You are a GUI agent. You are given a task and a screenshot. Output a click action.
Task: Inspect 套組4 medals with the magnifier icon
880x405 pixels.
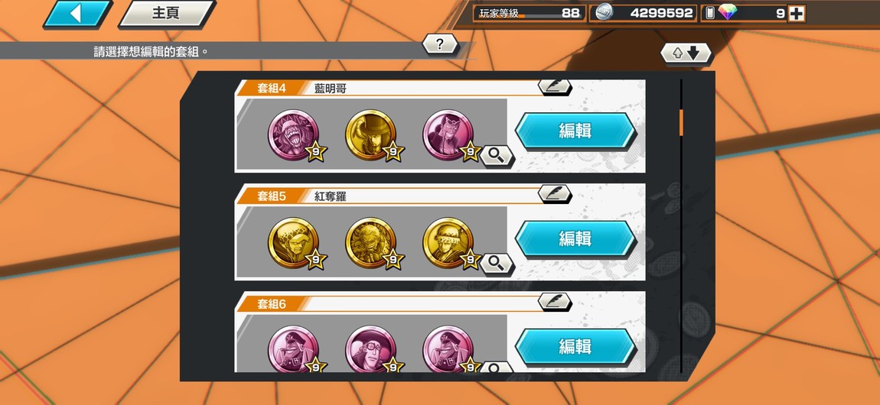pos(496,156)
